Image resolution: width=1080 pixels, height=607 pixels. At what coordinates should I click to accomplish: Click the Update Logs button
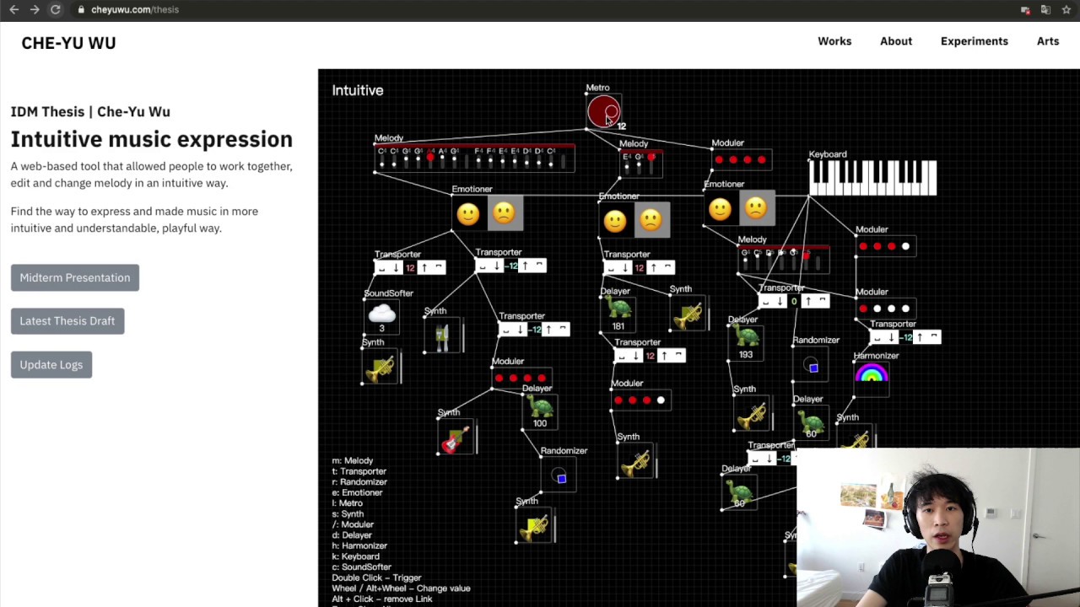click(x=51, y=364)
